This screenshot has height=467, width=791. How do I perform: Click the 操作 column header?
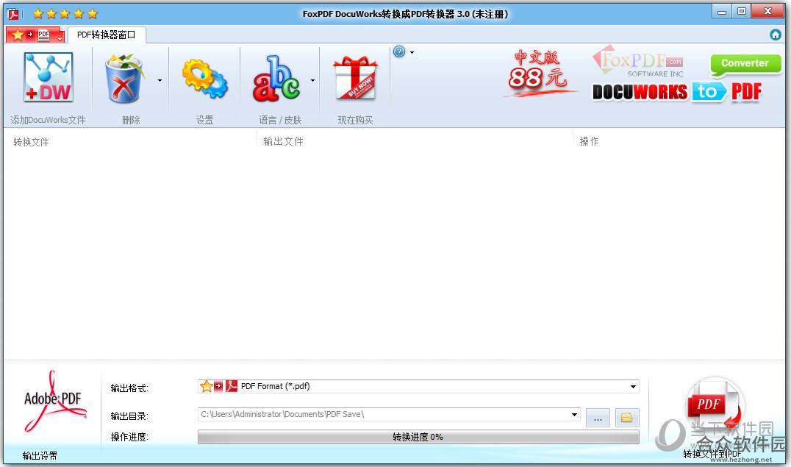pos(590,141)
